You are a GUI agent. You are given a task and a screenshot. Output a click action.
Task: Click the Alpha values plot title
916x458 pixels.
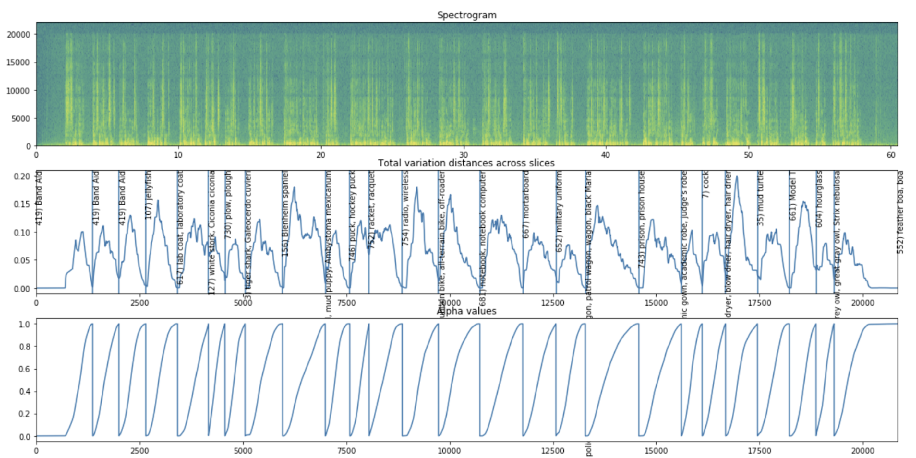point(466,311)
